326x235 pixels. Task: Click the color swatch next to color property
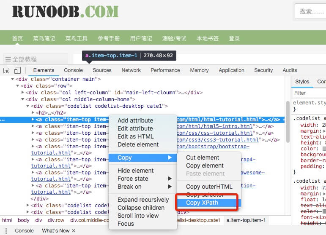tap(324, 149)
